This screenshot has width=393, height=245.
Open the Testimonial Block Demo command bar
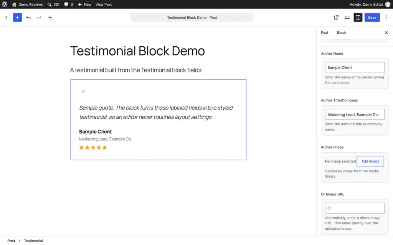pos(192,18)
